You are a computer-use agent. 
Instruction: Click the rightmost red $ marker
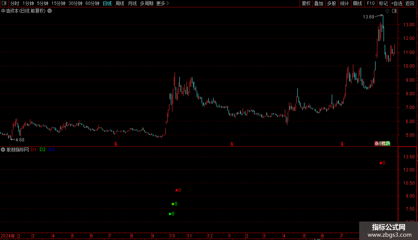[x=342, y=144]
